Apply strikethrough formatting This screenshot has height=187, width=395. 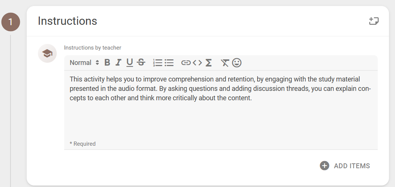(x=141, y=62)
